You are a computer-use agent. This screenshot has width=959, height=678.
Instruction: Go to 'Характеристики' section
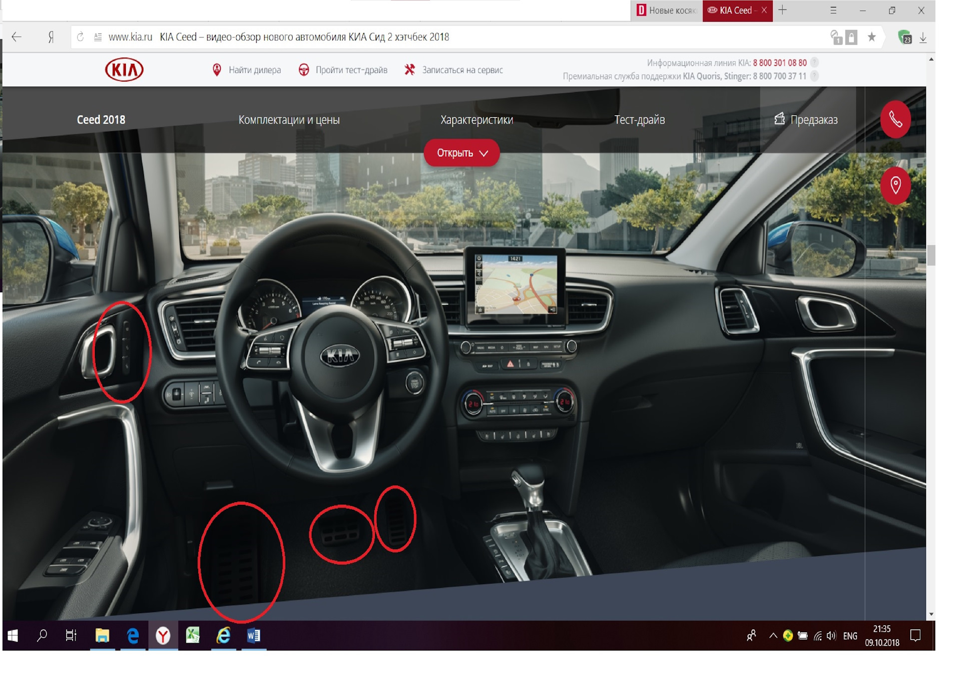tap(477, 120)
